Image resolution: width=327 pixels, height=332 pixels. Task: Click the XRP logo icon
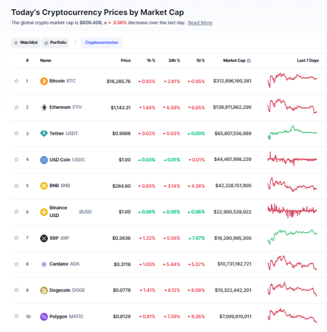tap(44, 238)
